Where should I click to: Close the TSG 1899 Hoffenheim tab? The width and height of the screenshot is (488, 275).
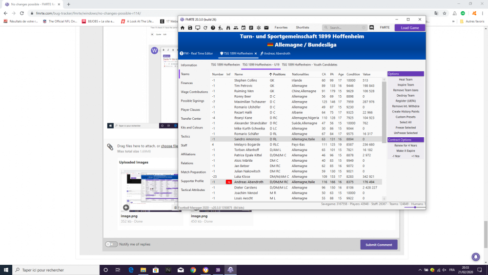(256, 54)
